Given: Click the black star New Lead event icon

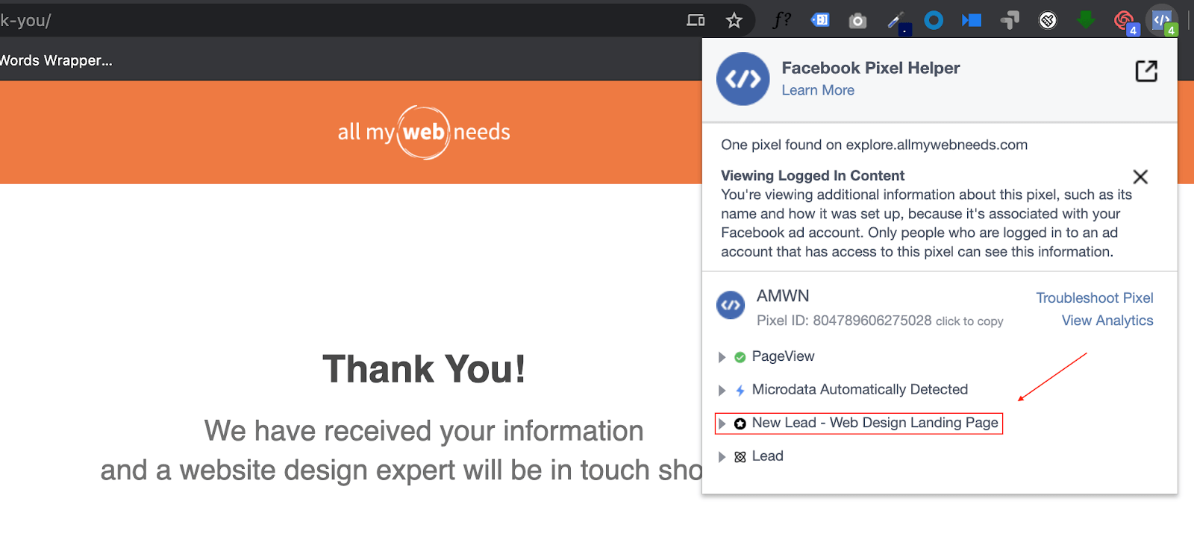Looking at the screenshot, I should click(740, 423).
